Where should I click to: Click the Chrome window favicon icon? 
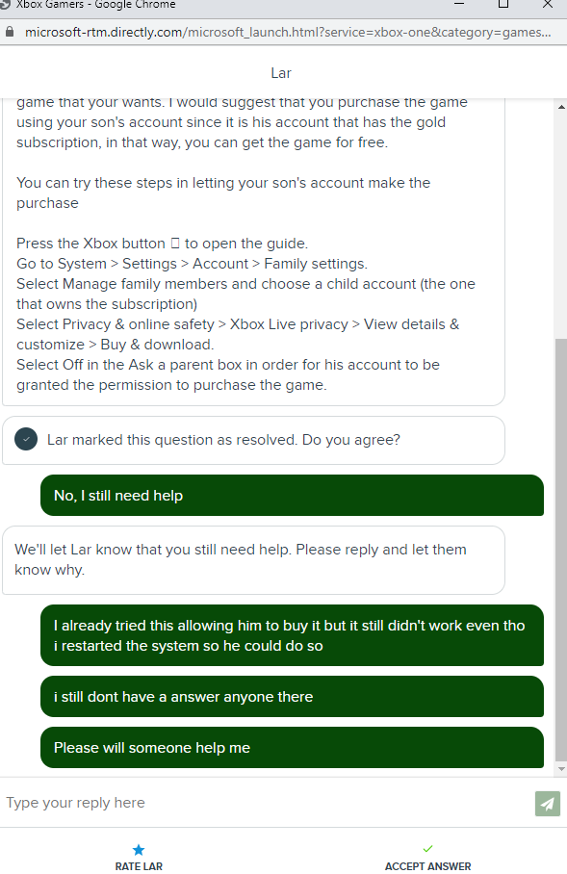[x=5, y=4]
